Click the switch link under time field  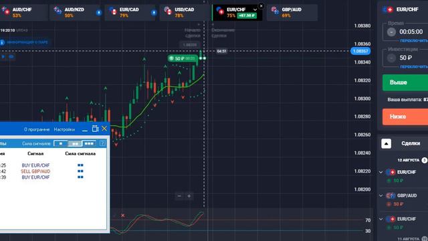414,41
